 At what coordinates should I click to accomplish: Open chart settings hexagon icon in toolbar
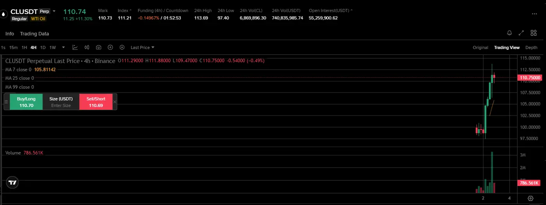point(122,47)
